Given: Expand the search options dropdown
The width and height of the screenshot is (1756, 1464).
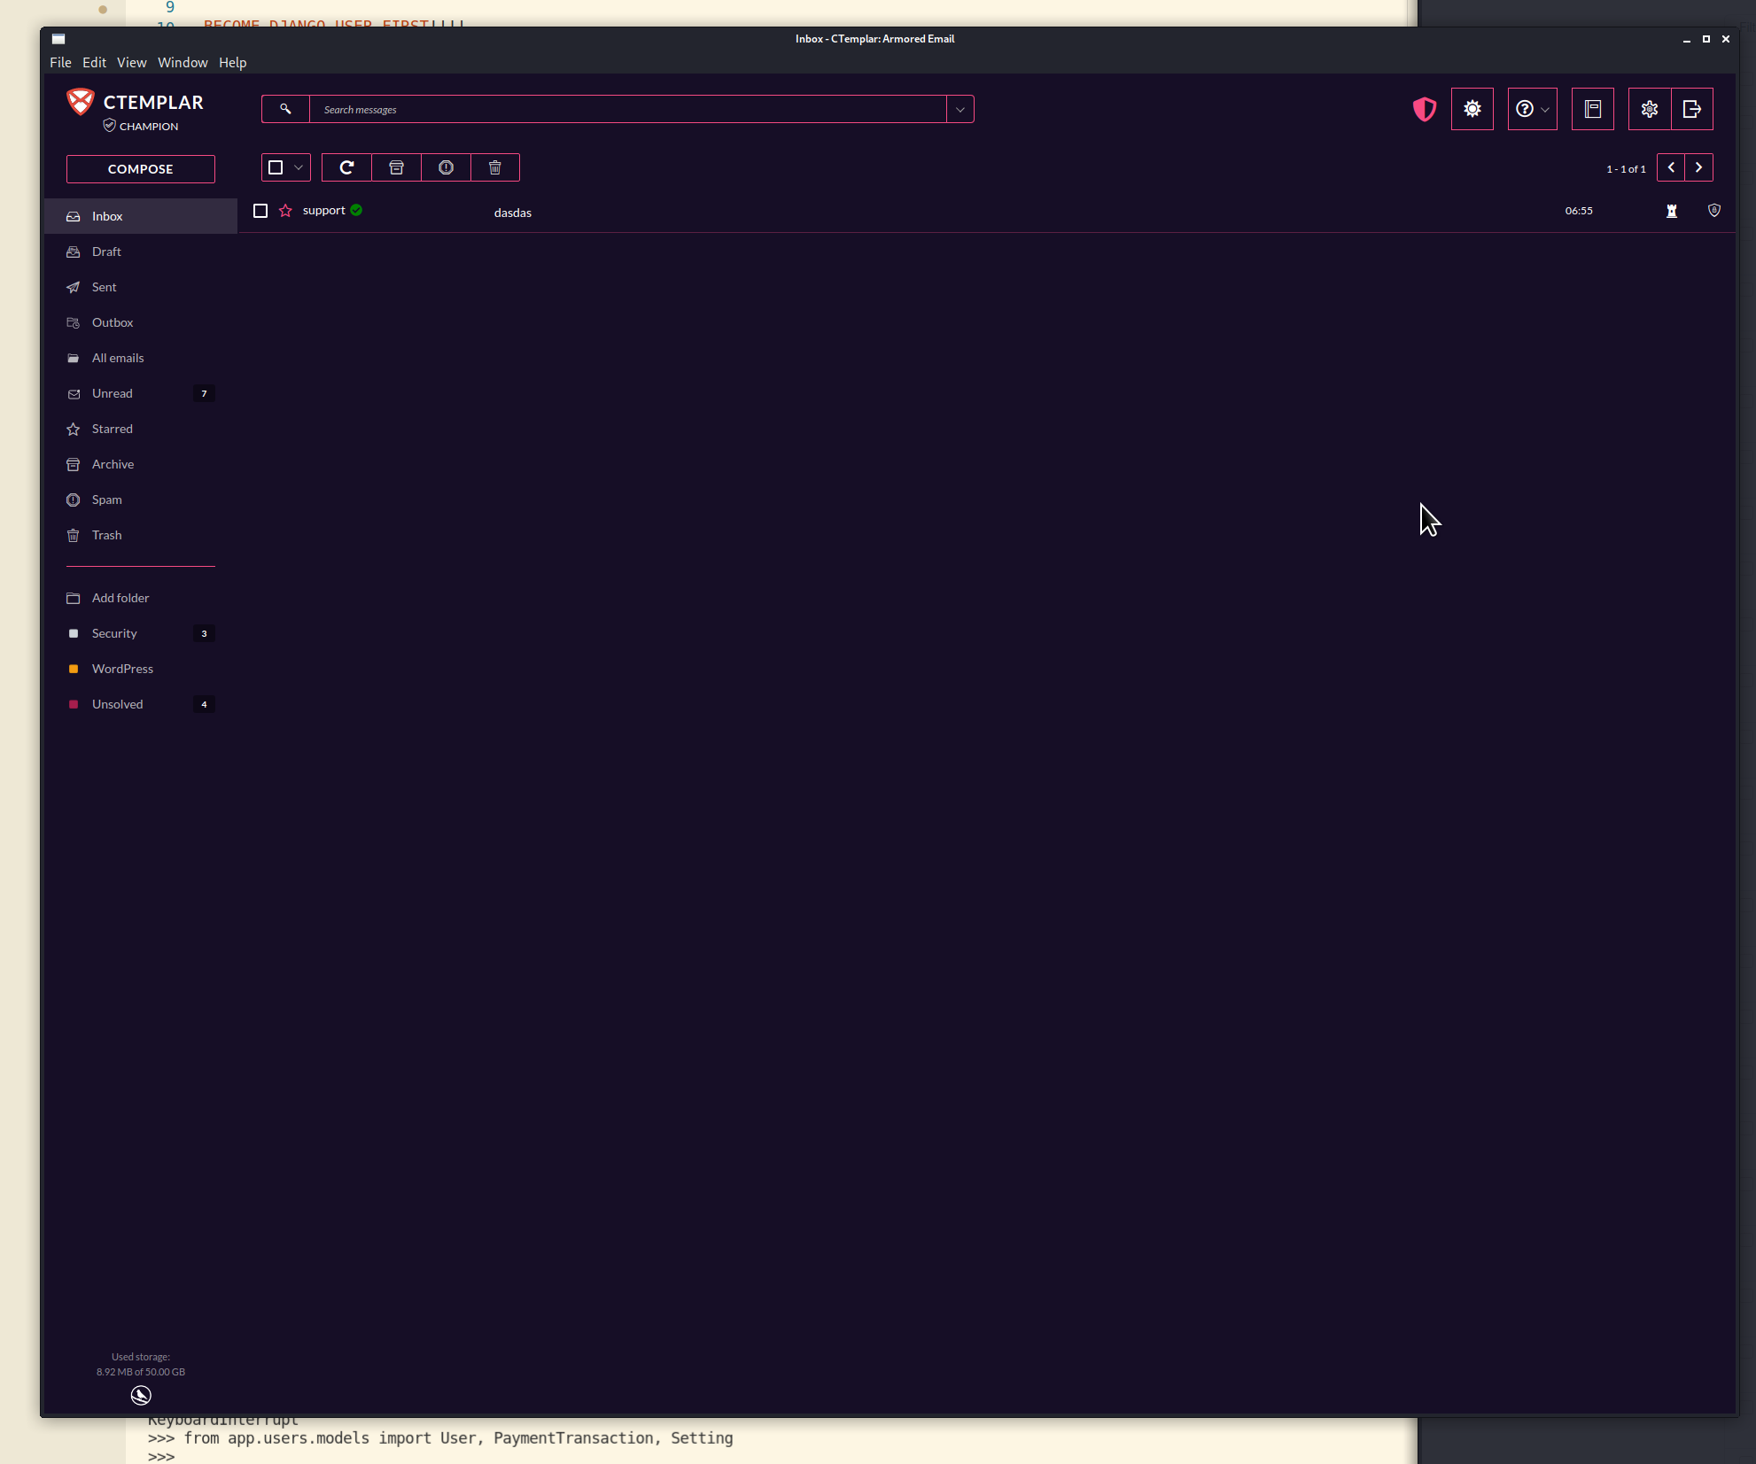Looking at the screenshot, I should (x=960, y=109).
